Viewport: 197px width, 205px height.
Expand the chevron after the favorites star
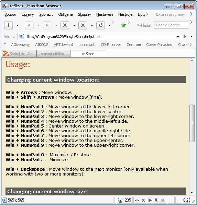129,22
